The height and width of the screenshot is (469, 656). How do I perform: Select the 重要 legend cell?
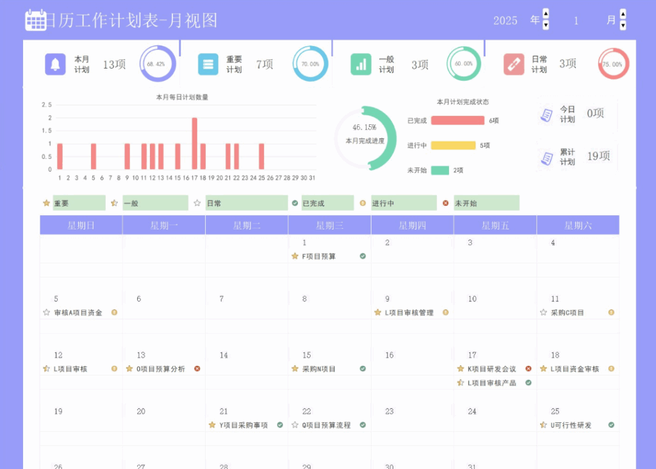(79, 203)
